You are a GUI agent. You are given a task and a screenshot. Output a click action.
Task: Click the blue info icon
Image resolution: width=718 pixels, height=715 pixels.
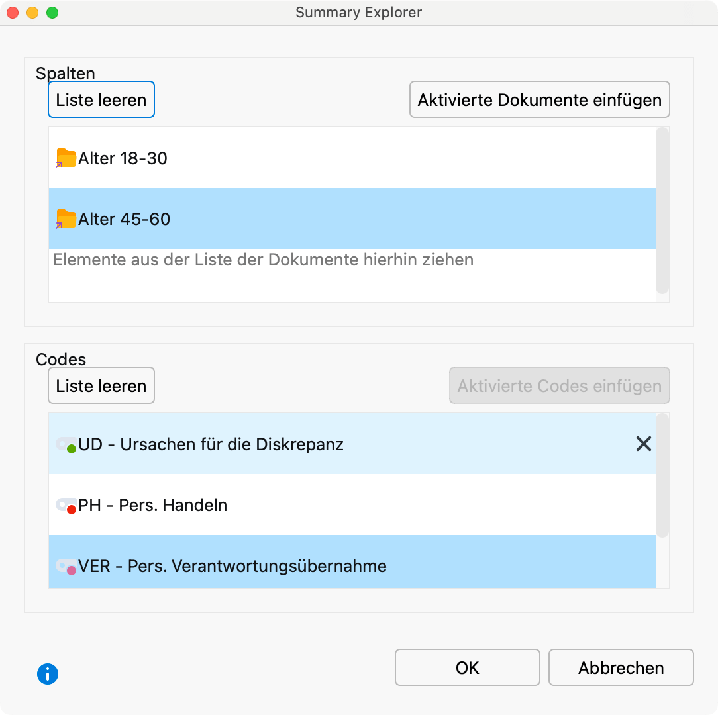tap(48, 674)
